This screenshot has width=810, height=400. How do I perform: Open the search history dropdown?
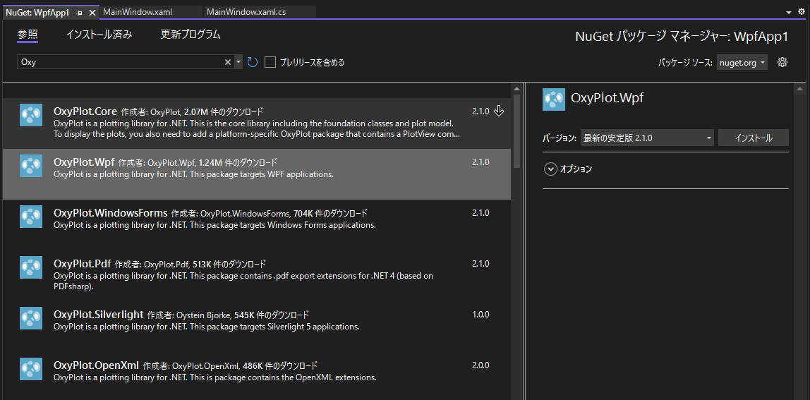tap(238, 62)
